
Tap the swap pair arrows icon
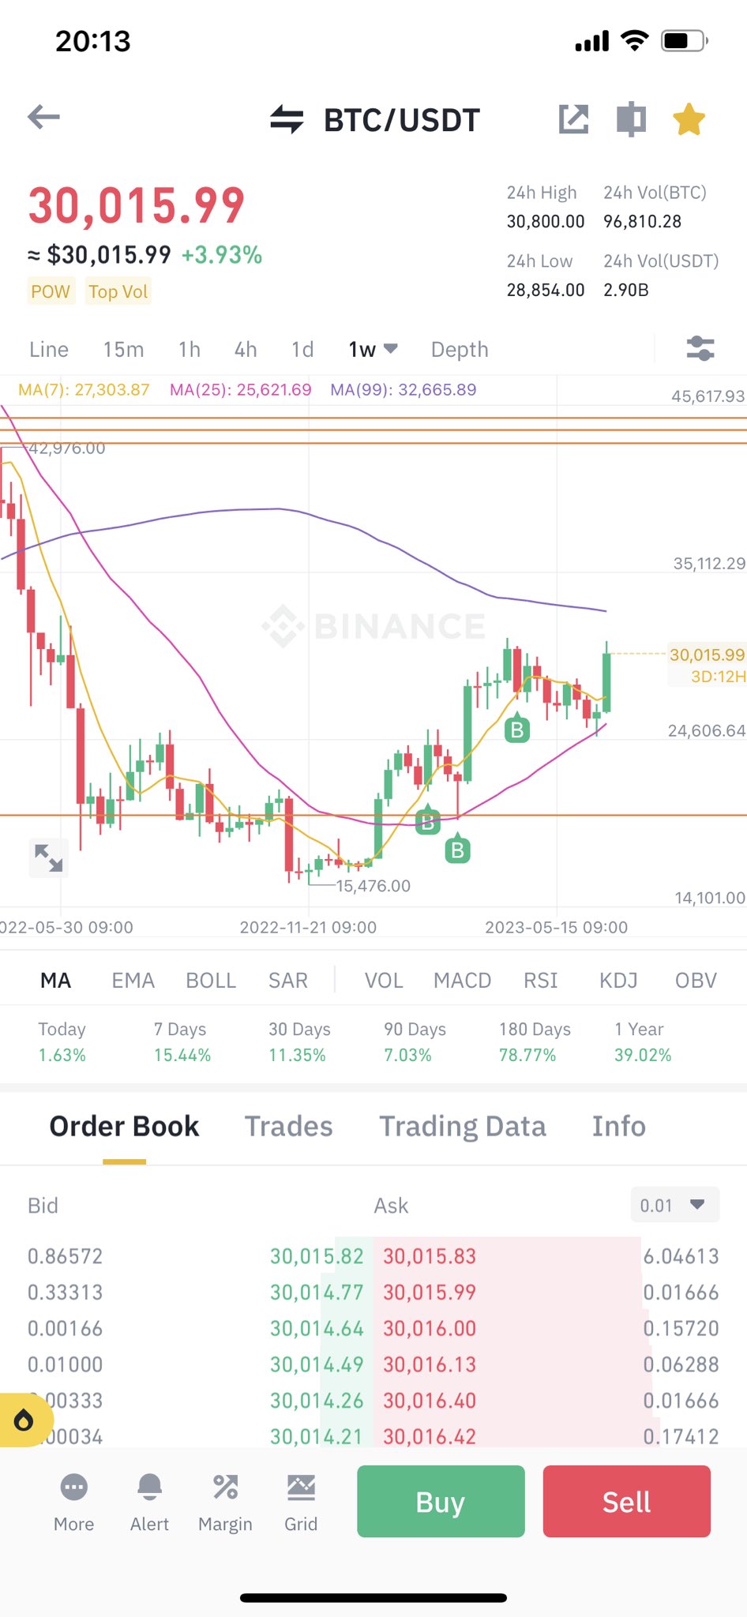click(287, 120)
